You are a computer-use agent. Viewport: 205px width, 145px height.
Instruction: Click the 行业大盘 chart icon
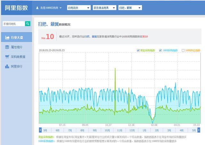(x=7, y=38)
